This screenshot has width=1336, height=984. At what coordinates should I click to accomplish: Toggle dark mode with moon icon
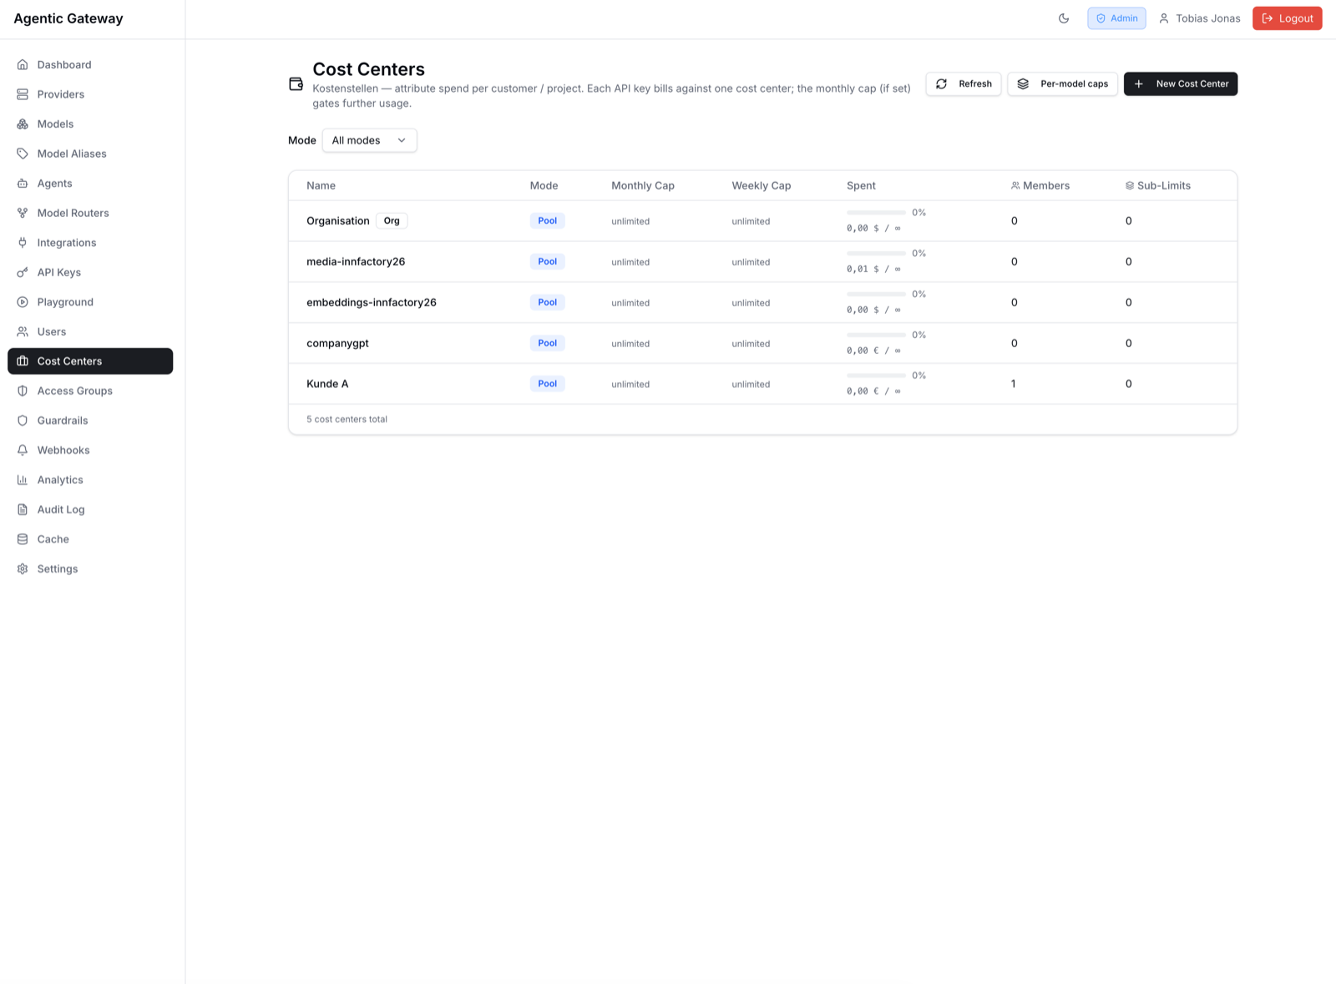coord(1064,18)
